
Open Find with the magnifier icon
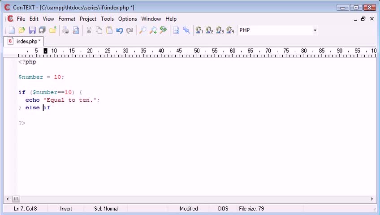pos(142,30)
